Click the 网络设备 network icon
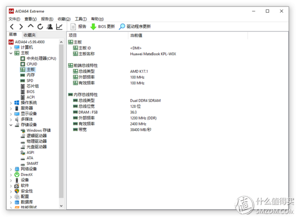 click(x=17, y=169)
